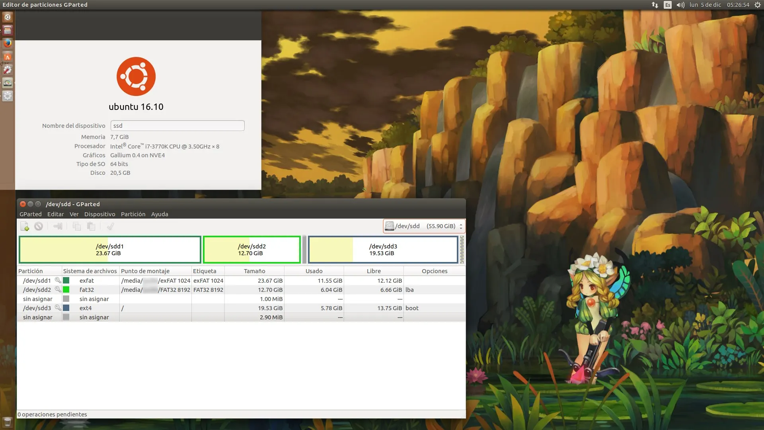The height and width of the screenshot is (430, 764).
Task: Open the Files manager in the dock
Action: click(x=8, y=30)
